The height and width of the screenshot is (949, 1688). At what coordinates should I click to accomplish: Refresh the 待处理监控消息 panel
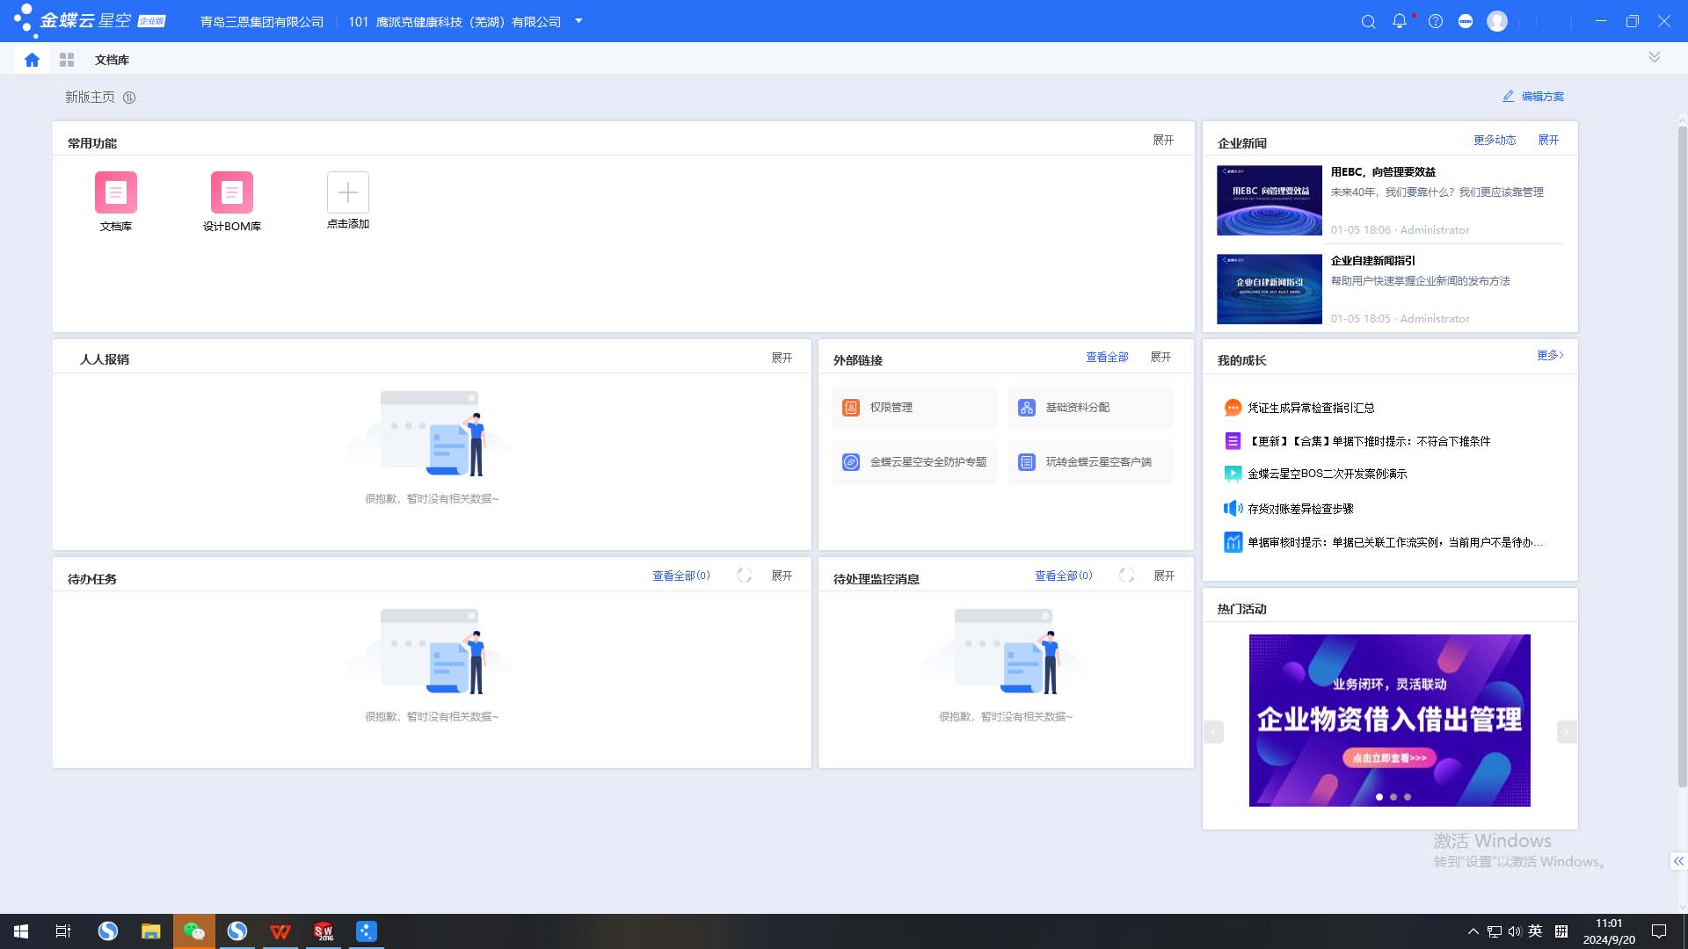pyautogui.click(x=1127, y=576)
